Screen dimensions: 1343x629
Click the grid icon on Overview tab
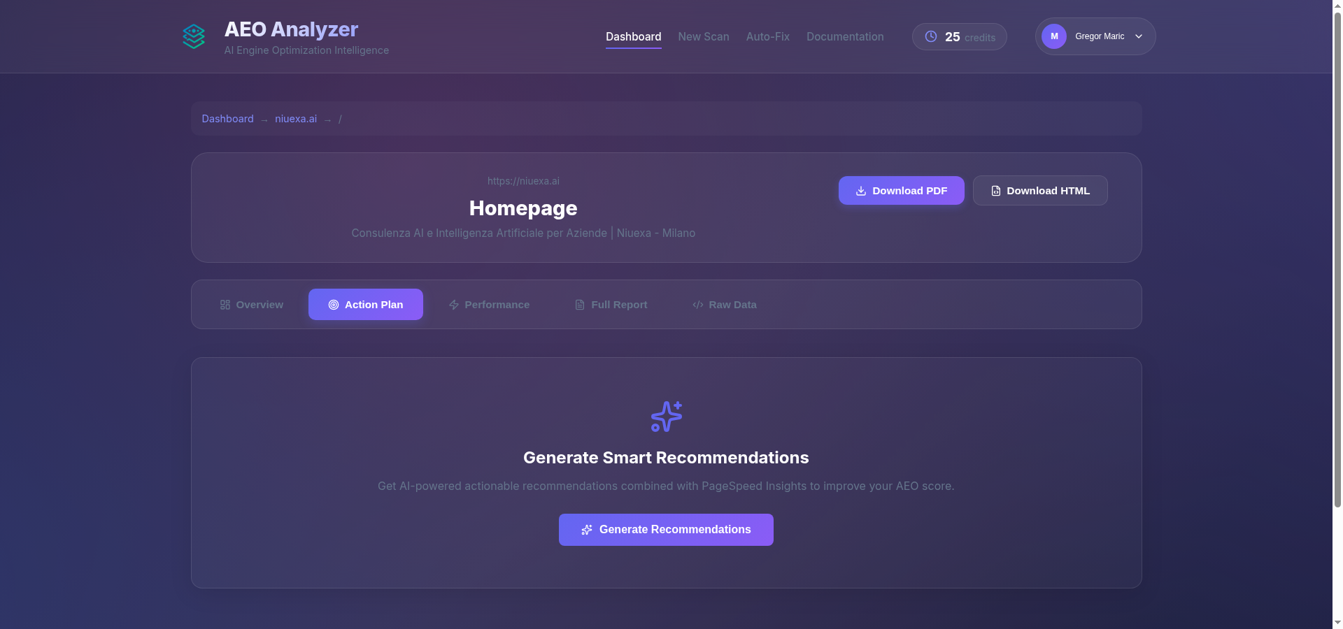[225, 305]
